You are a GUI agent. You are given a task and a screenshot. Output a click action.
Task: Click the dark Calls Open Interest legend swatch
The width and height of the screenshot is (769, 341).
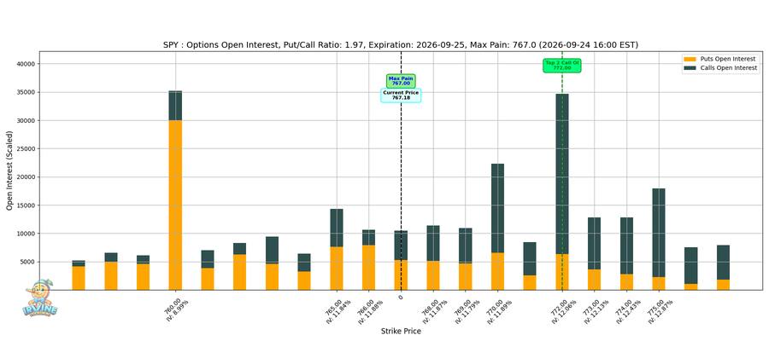coord(691,68)
